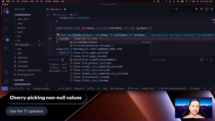Open Explorer more actions ellipsis
This screenshot has width=215, height=121.
[39, 9]
